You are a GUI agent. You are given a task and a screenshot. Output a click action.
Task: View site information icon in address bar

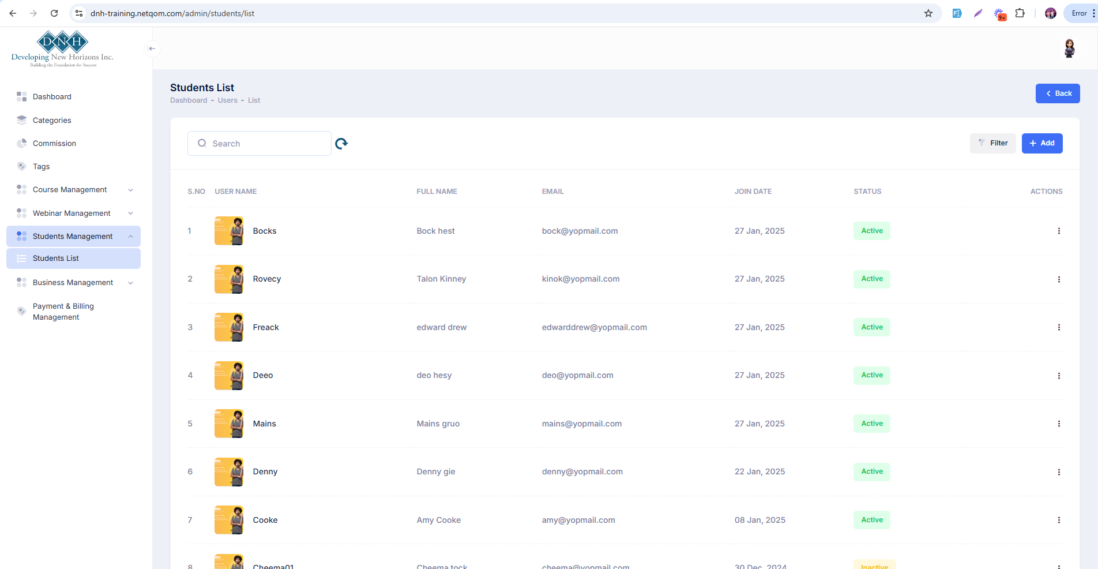pyautogui.click(x=79, y=13)
